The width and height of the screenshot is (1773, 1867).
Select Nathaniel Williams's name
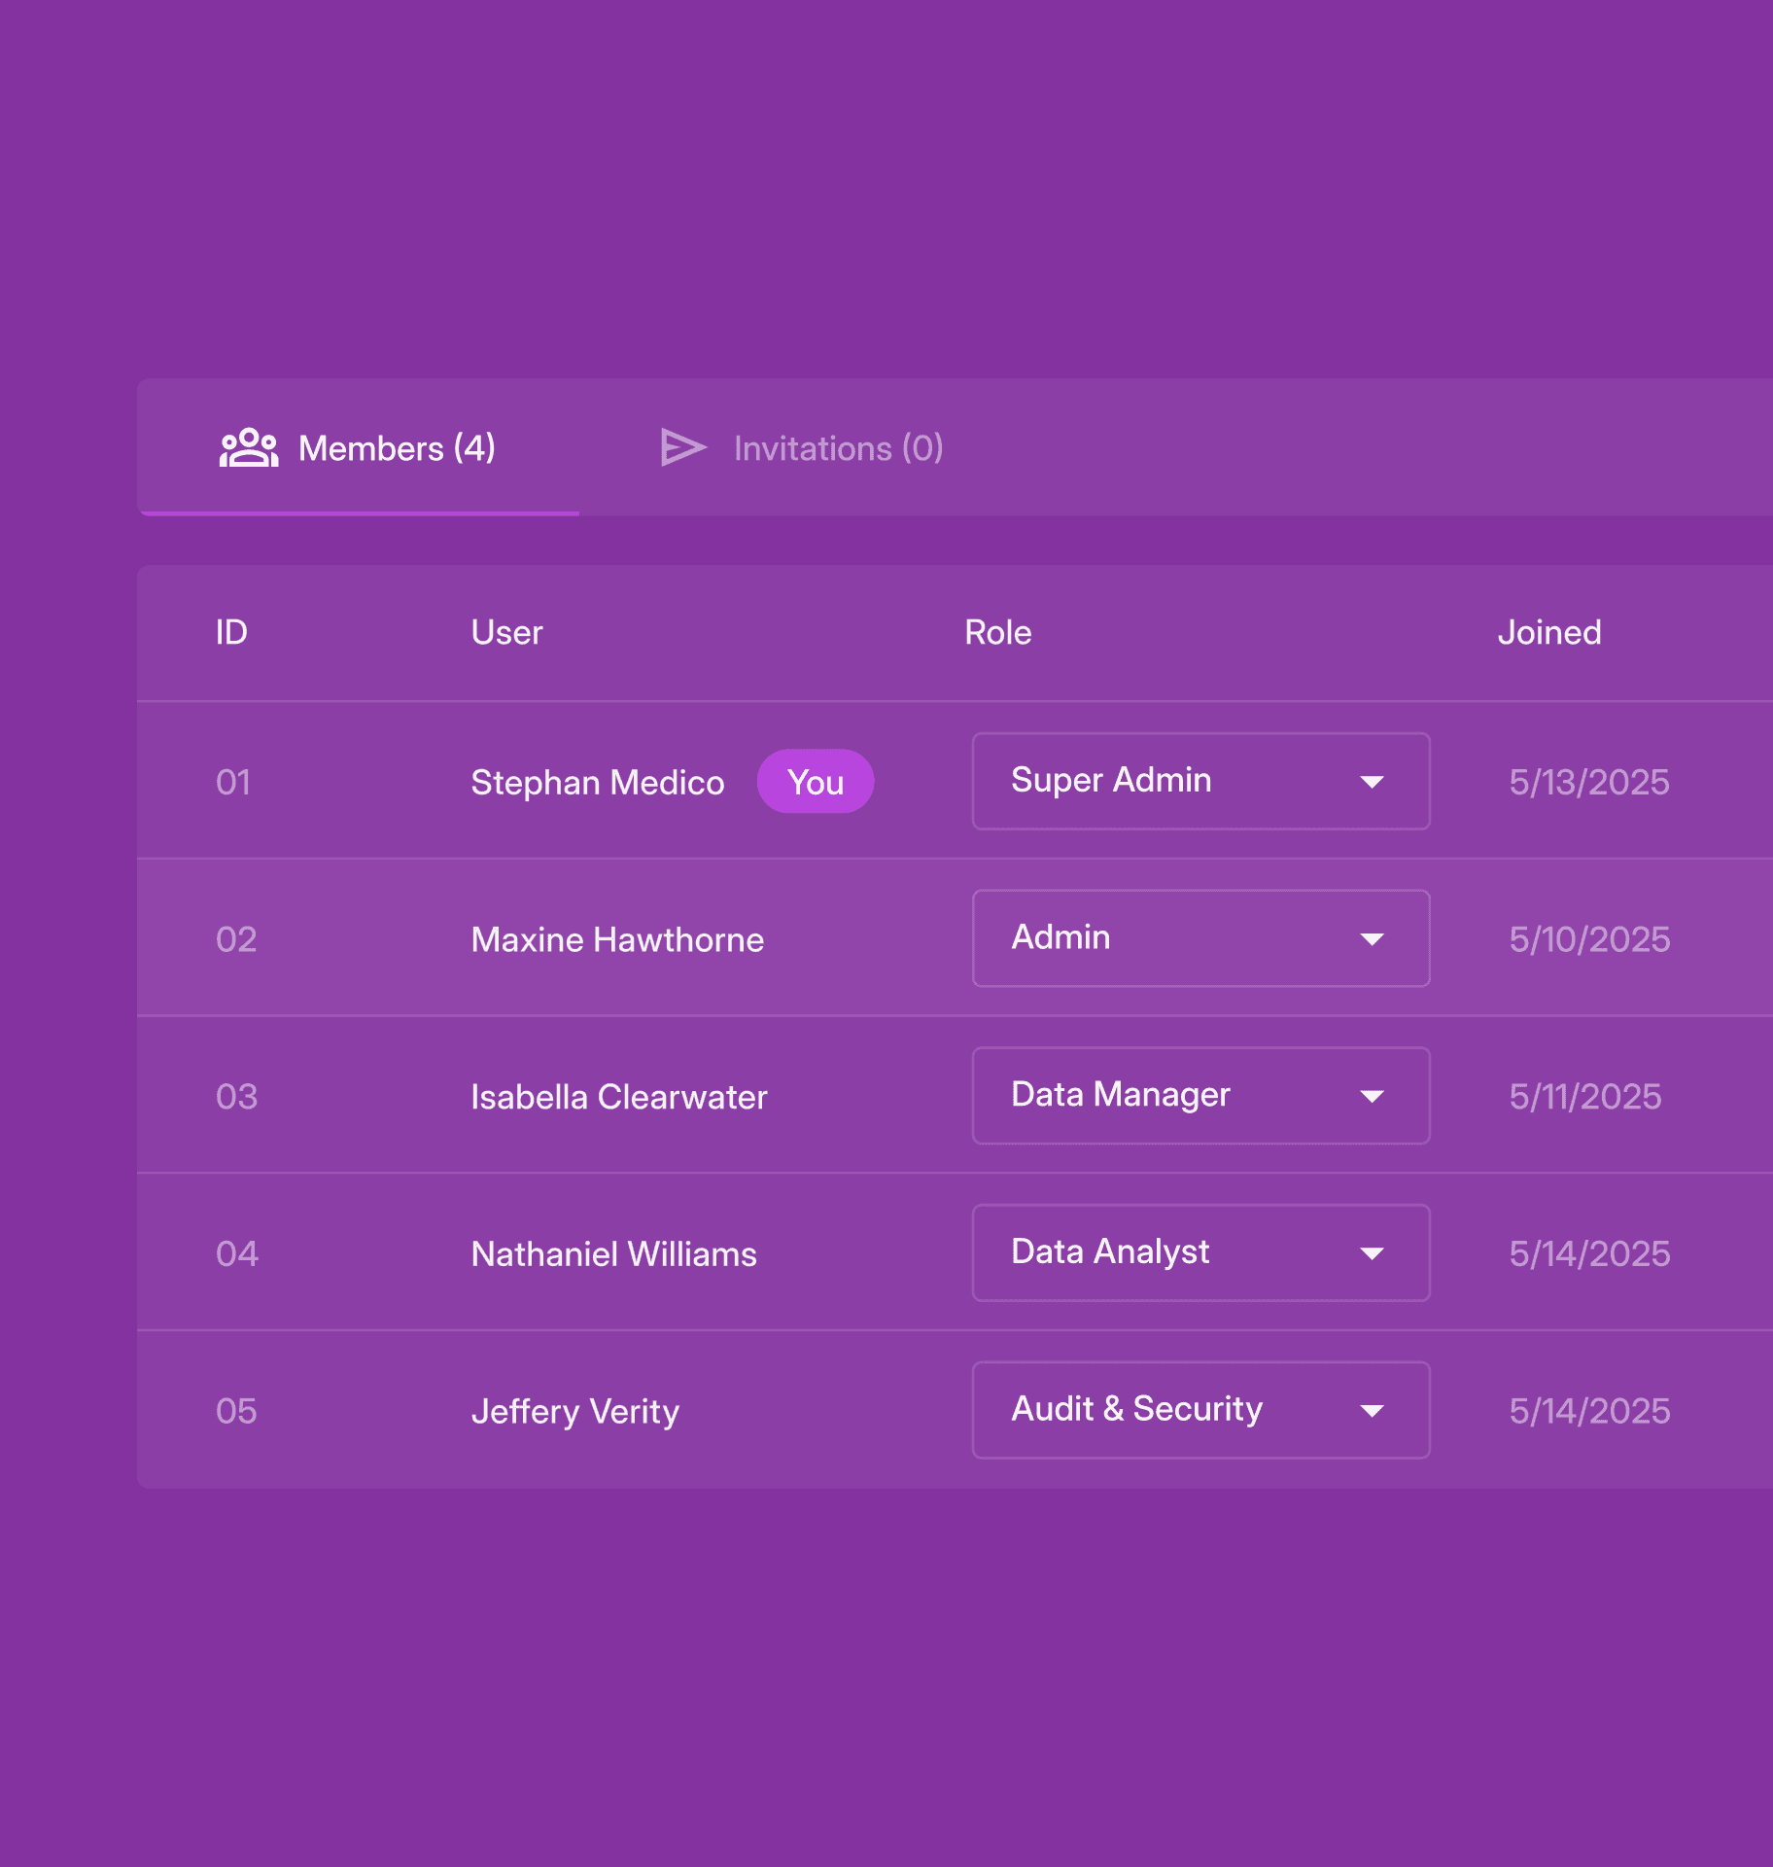click(x=613, y=1253)
